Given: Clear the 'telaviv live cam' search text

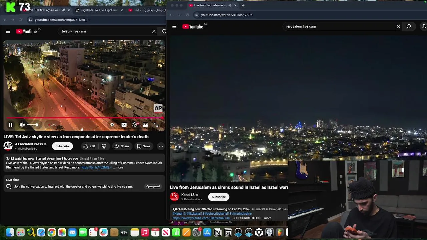Looking at the screenshot, I should coord(154,31).
